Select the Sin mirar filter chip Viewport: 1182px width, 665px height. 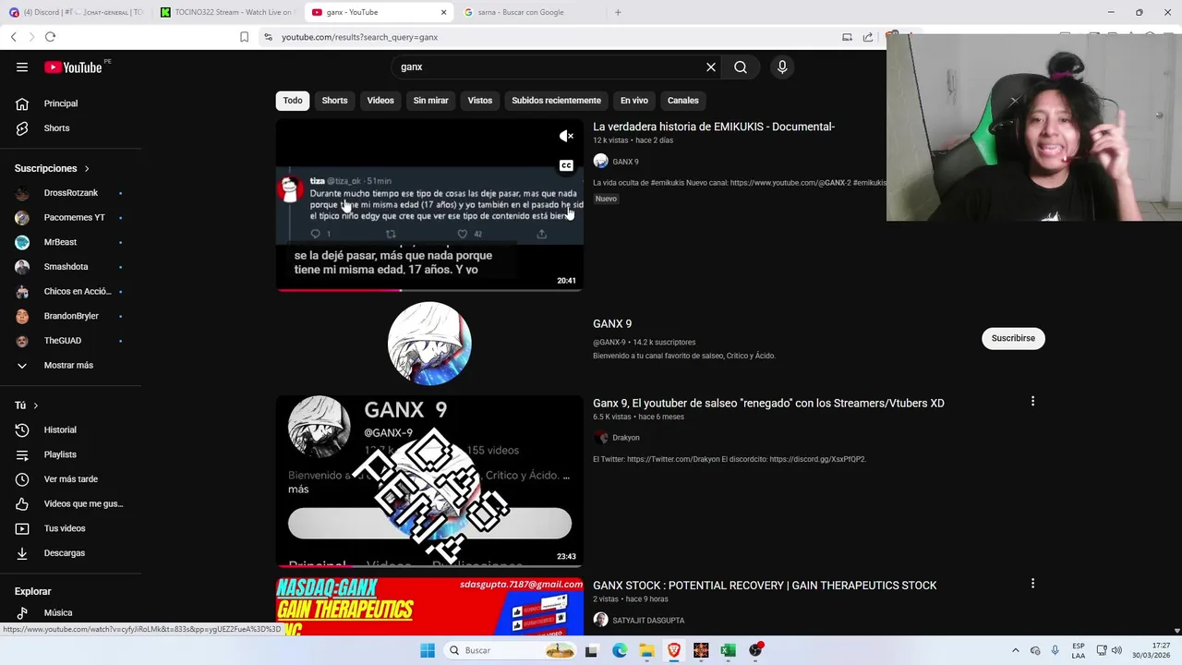tap(430, 100)
